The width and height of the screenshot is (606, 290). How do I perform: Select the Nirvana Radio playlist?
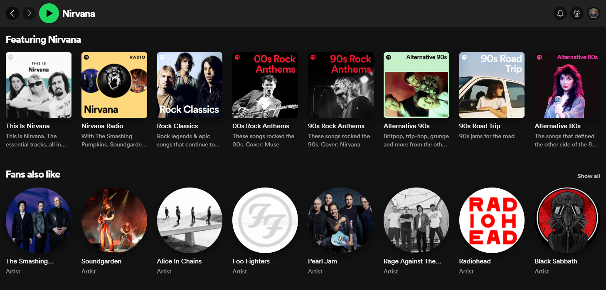click(x=114, y=85)
